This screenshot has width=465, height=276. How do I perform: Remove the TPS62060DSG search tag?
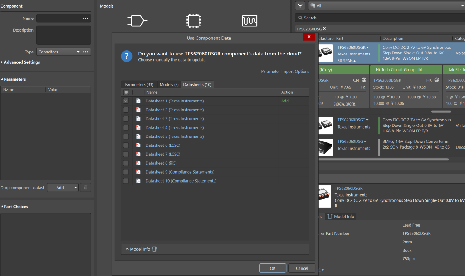tap(324, 29)
